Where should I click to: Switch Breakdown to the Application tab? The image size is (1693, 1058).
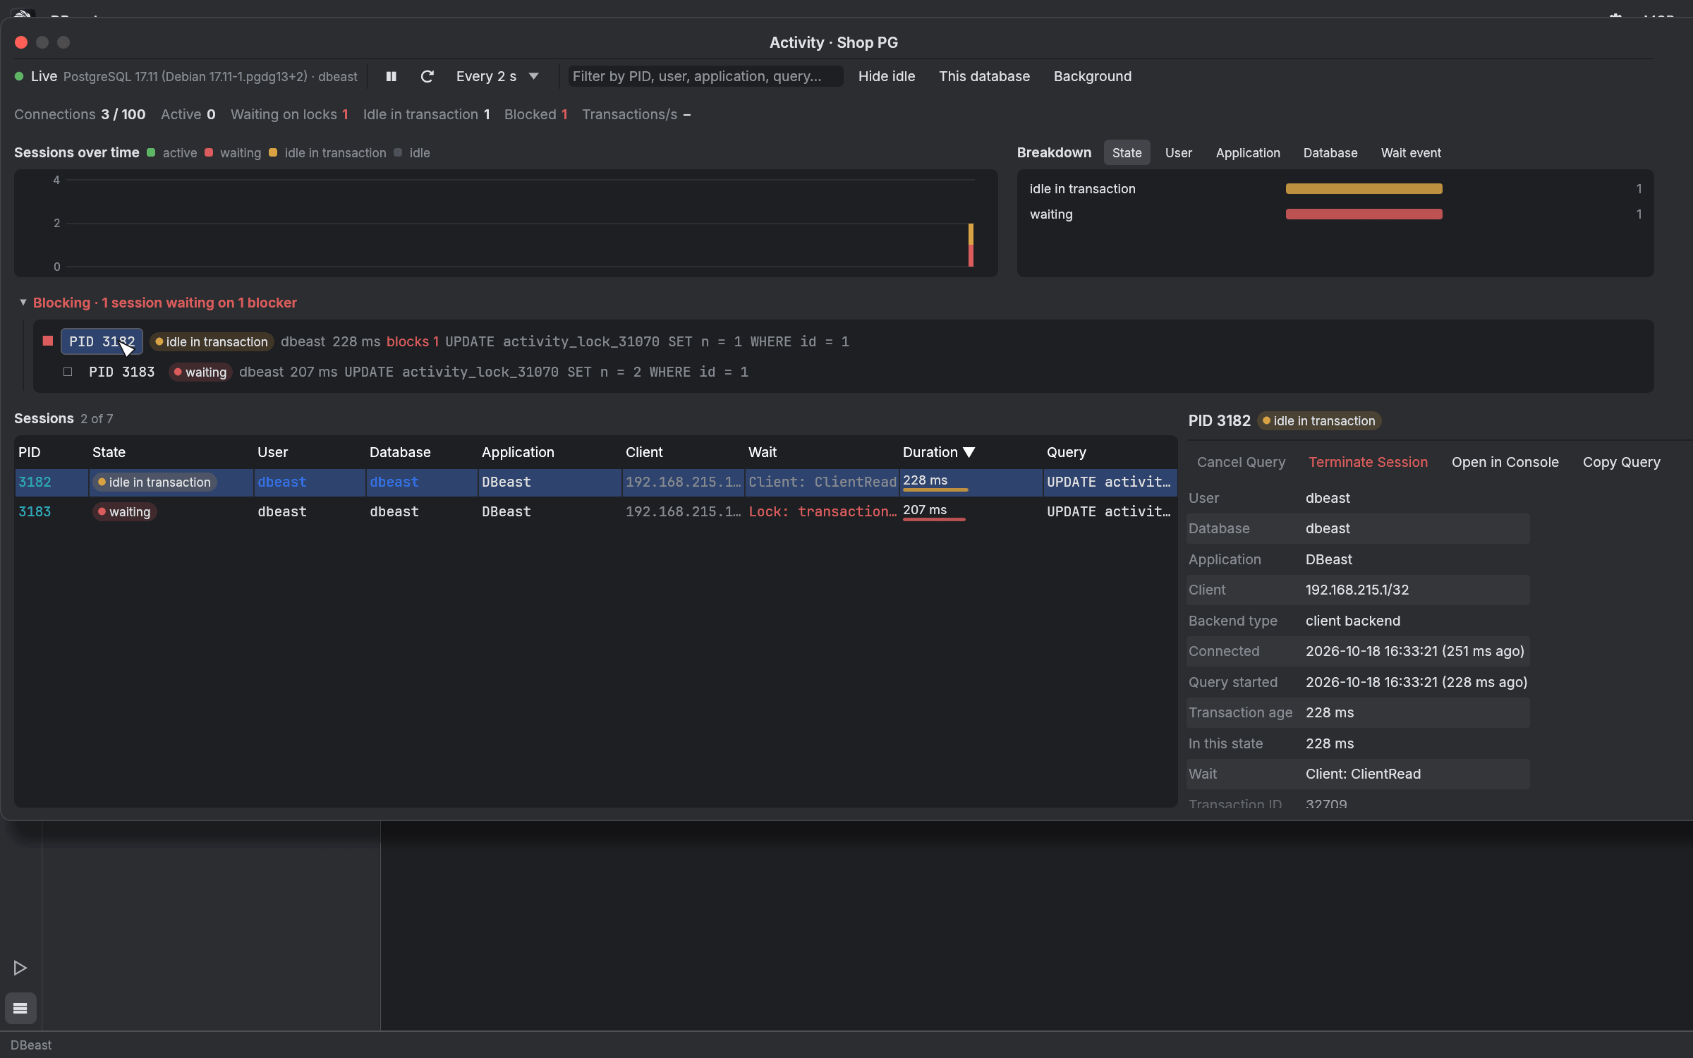pos(1247,153)
